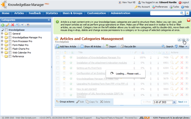Open the Customization menu
The image size is (191, 119).
pos(96,13)
